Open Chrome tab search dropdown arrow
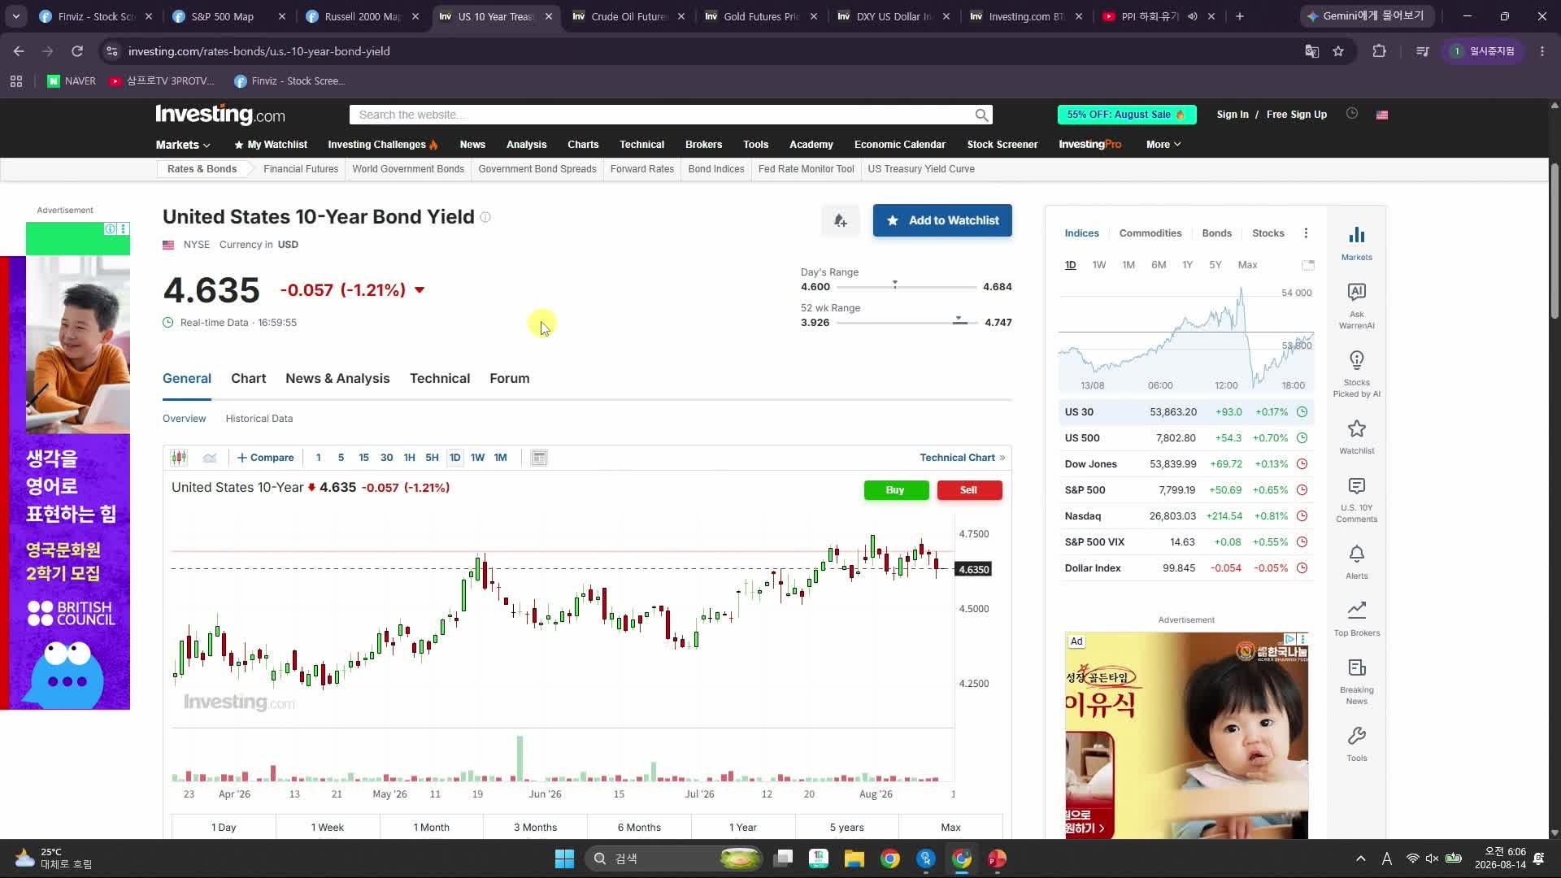This screenshot has width=1561, height=878. [16, 16]
